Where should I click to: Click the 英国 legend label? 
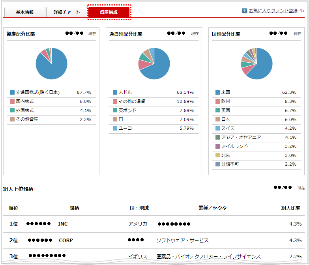click(x=226, y=110)
